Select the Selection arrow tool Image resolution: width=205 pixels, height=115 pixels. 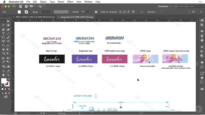click(x=3, y=21)
